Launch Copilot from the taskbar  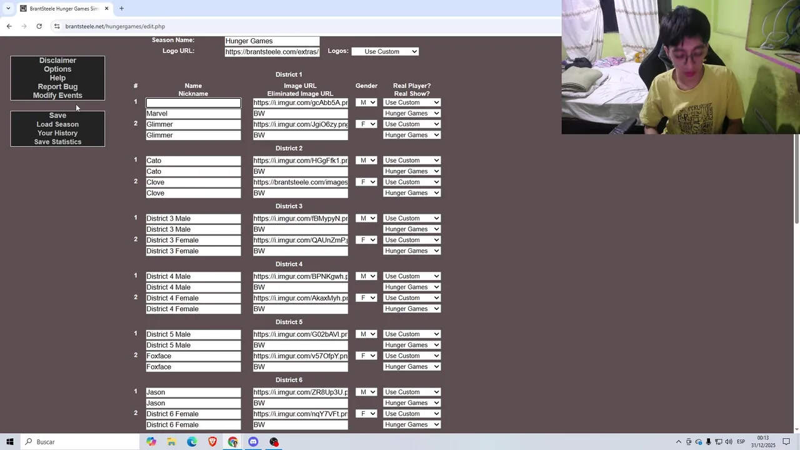click(x=151, y=442)
